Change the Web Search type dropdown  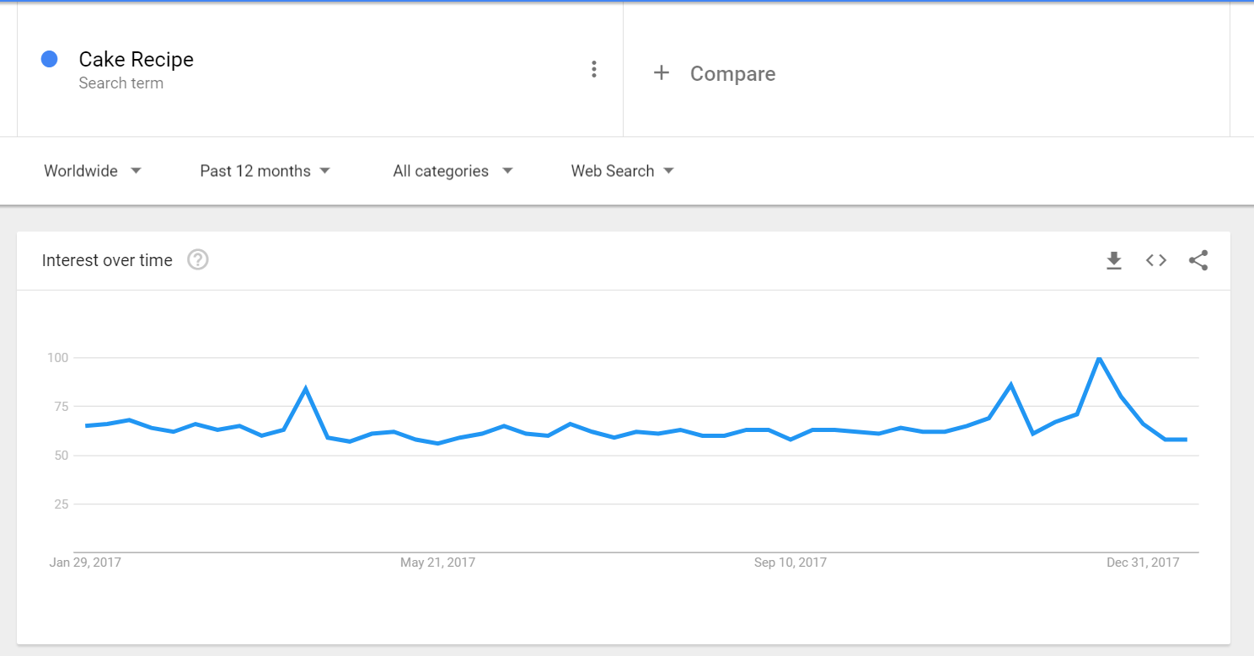point(622,171)
